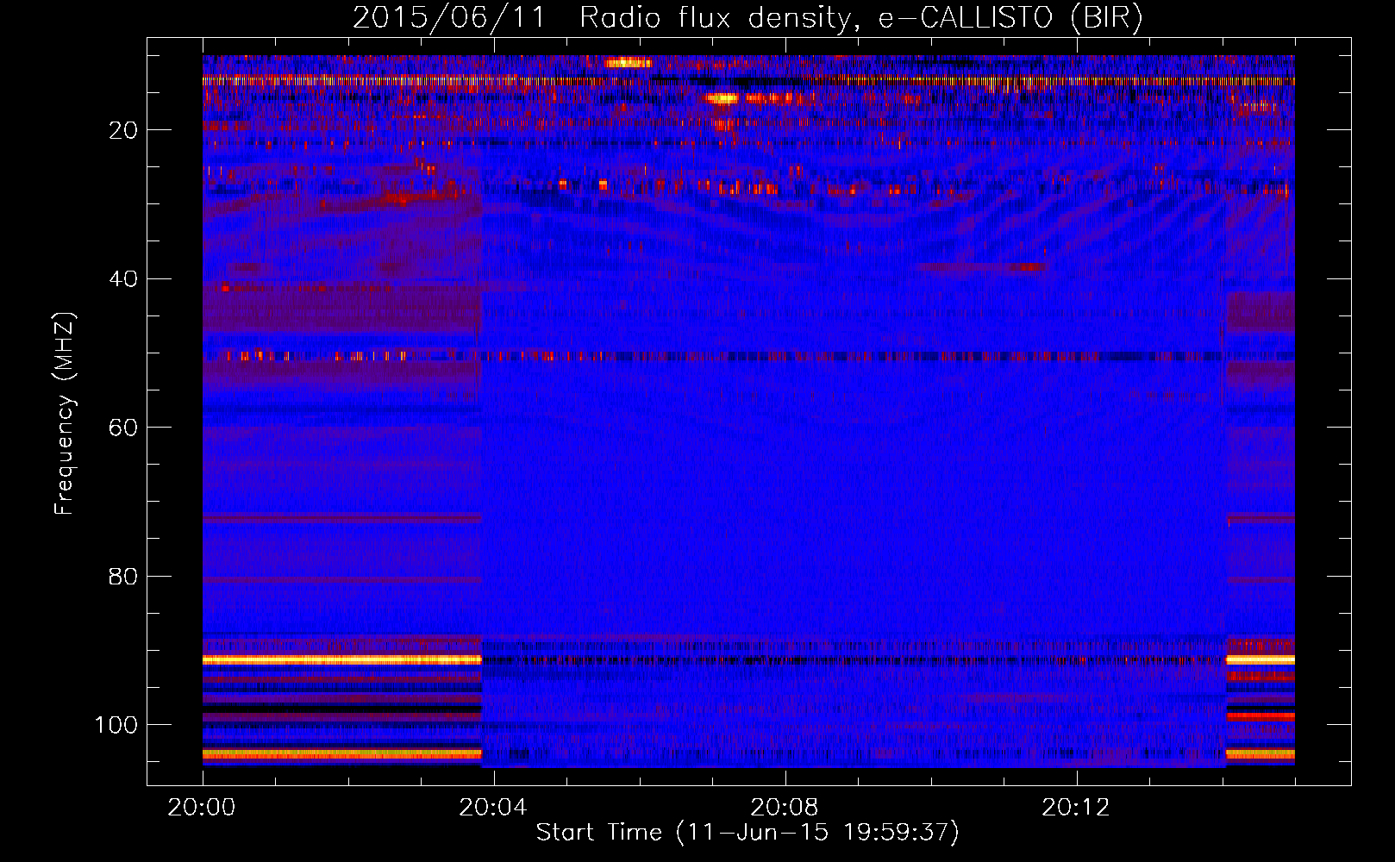Image resolution: width=1395 pixels, height=862 pixels.
Task: Click the Frequency (MHZ) axis label
Action: [65, 414]
